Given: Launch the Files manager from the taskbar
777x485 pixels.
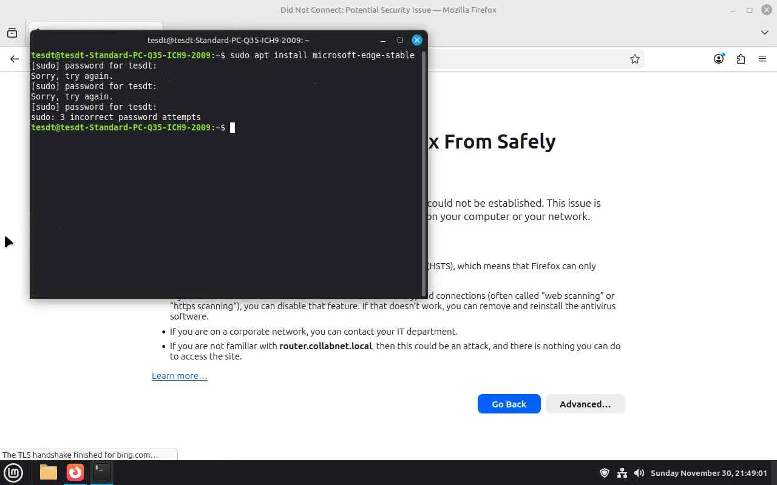Looking at the screenshot, I should click(49, 472).
